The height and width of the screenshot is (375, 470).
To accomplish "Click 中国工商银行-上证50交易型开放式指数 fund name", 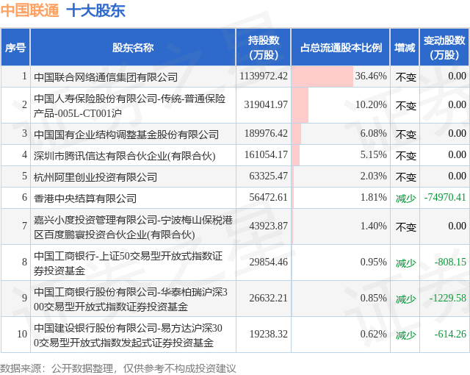I will tap(128, 263).
